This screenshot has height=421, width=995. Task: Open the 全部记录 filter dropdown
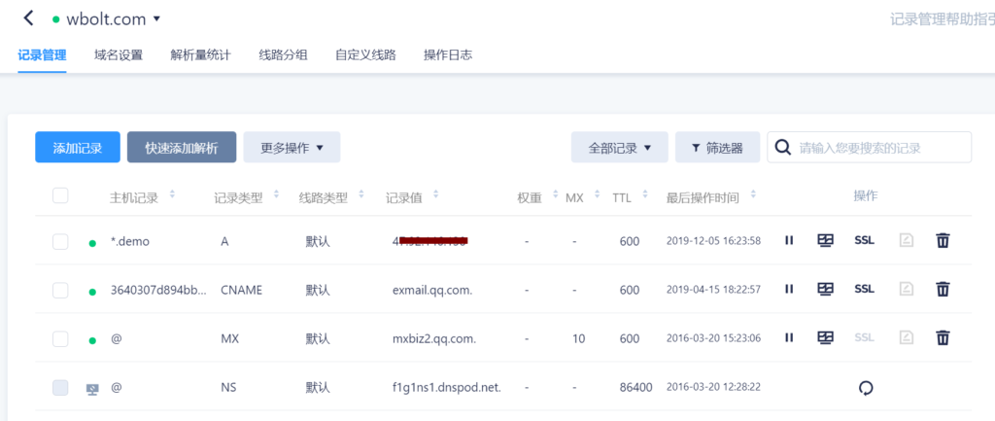(619, 148)
